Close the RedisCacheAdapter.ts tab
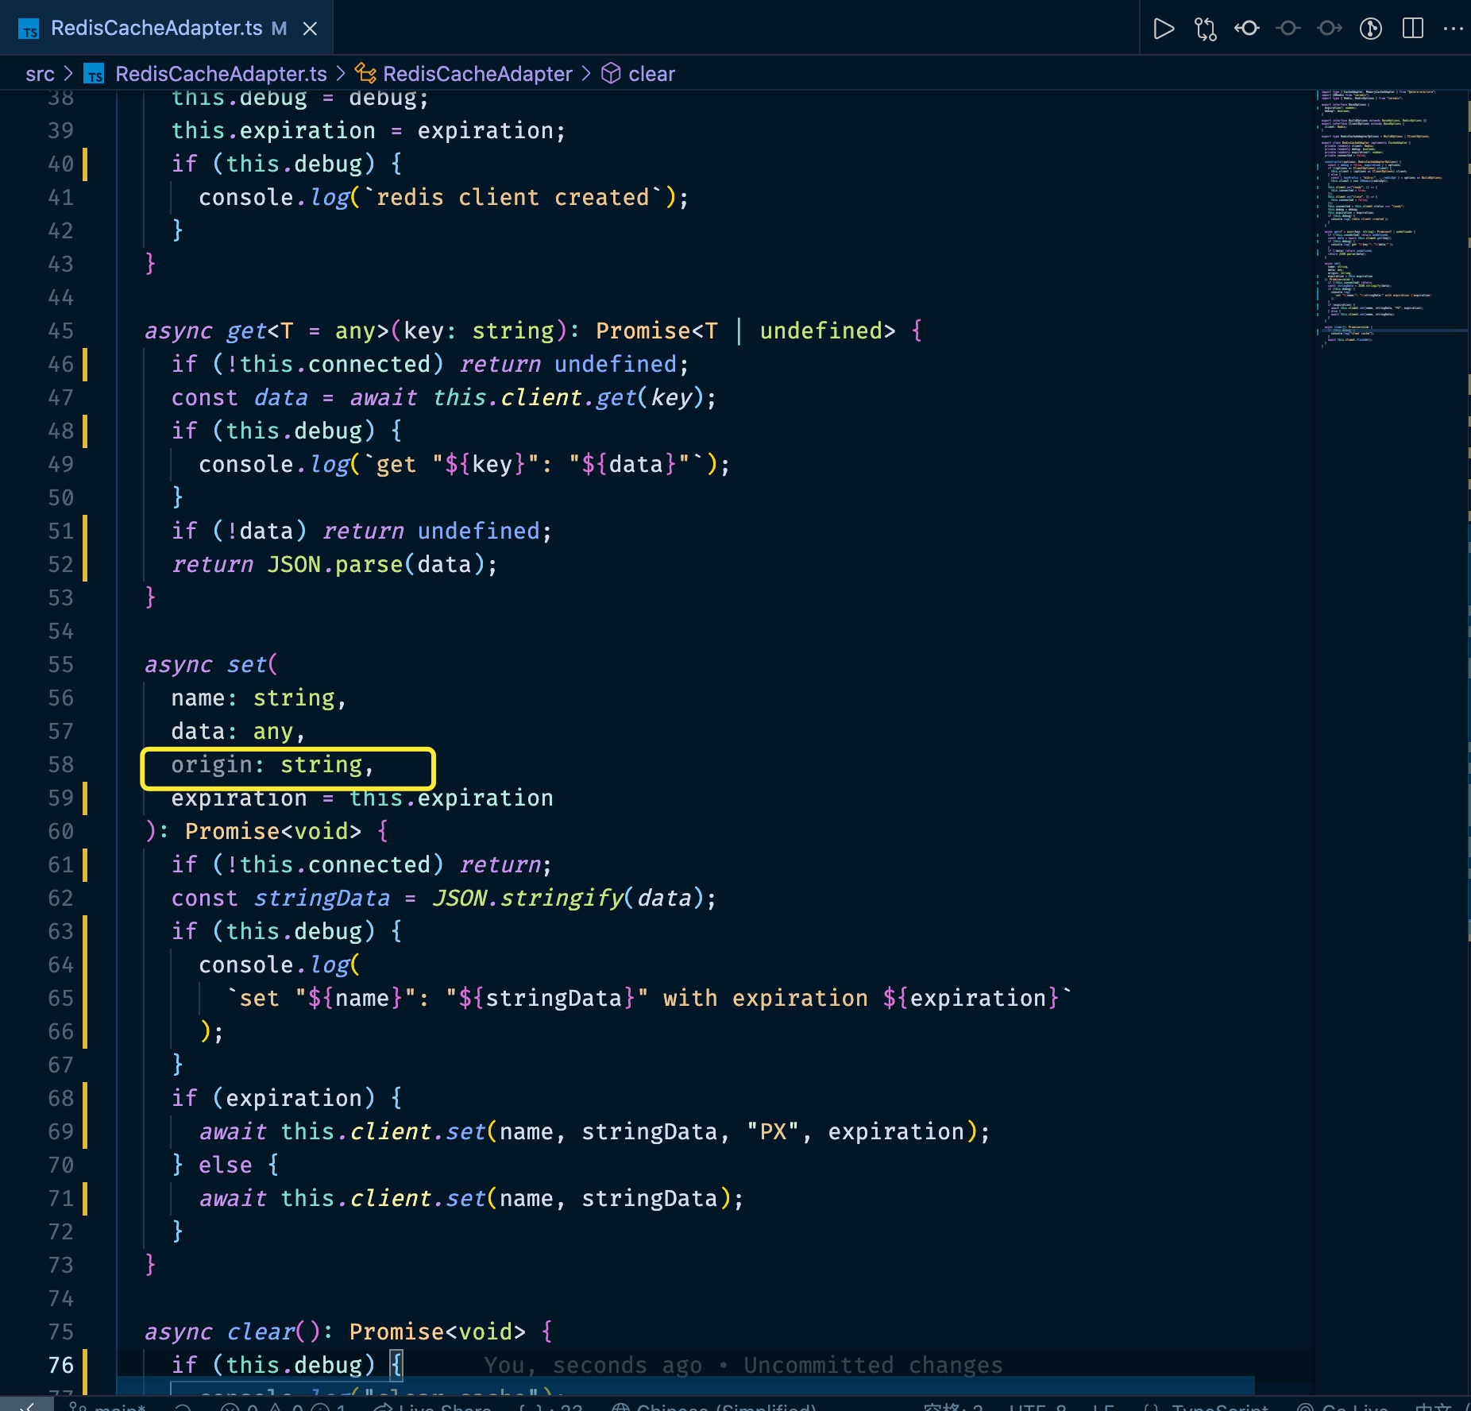This screenshot has height=1411, width=1471. tap(310, 29)
